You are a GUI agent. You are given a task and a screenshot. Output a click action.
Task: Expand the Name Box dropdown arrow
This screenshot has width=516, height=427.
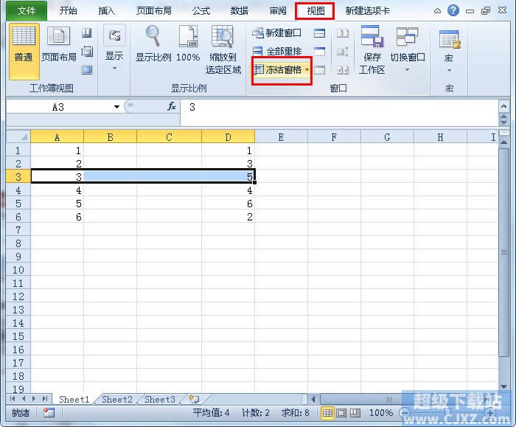116,107
